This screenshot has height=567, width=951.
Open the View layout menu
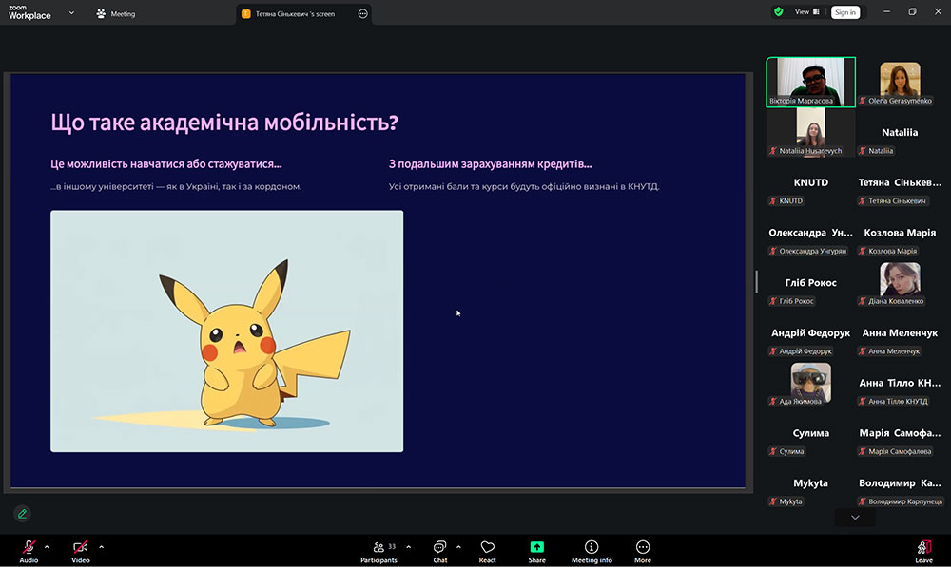805,12
